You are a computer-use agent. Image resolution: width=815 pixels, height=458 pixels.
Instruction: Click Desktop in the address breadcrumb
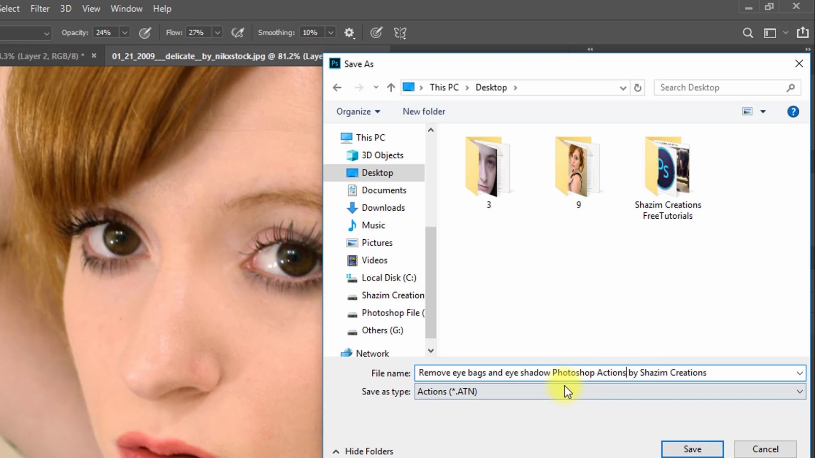pyautogui.click(x=491, y=88)
